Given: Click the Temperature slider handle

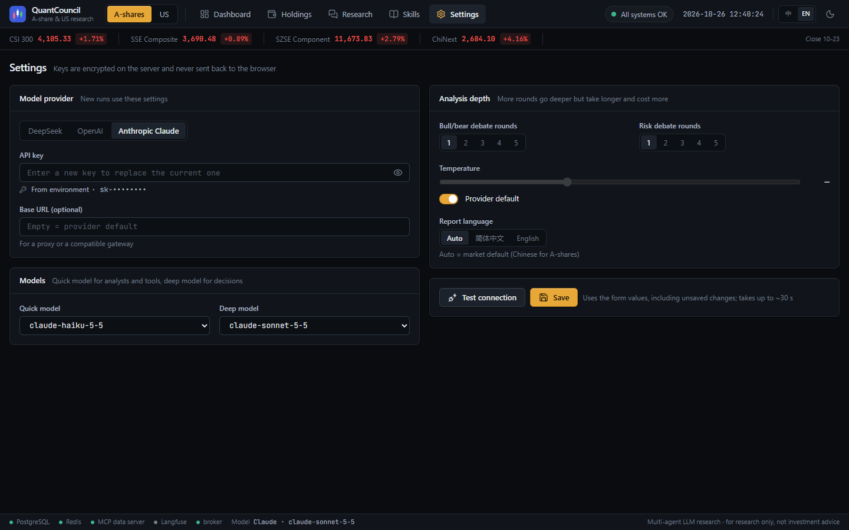Looking at the screenshot, I should click(x=567, y=182).
